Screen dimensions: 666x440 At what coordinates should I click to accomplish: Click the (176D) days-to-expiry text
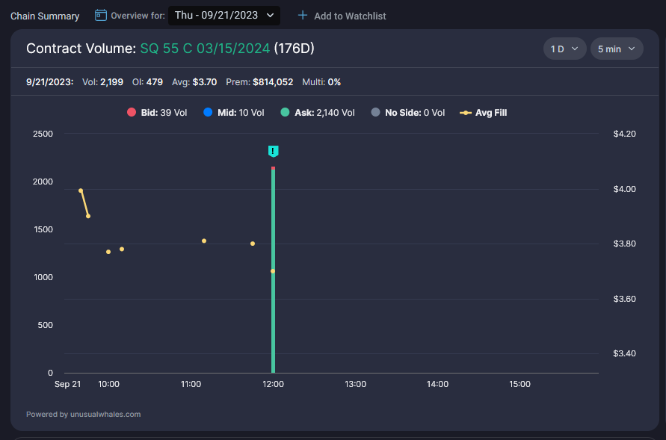tap(294, 49)
